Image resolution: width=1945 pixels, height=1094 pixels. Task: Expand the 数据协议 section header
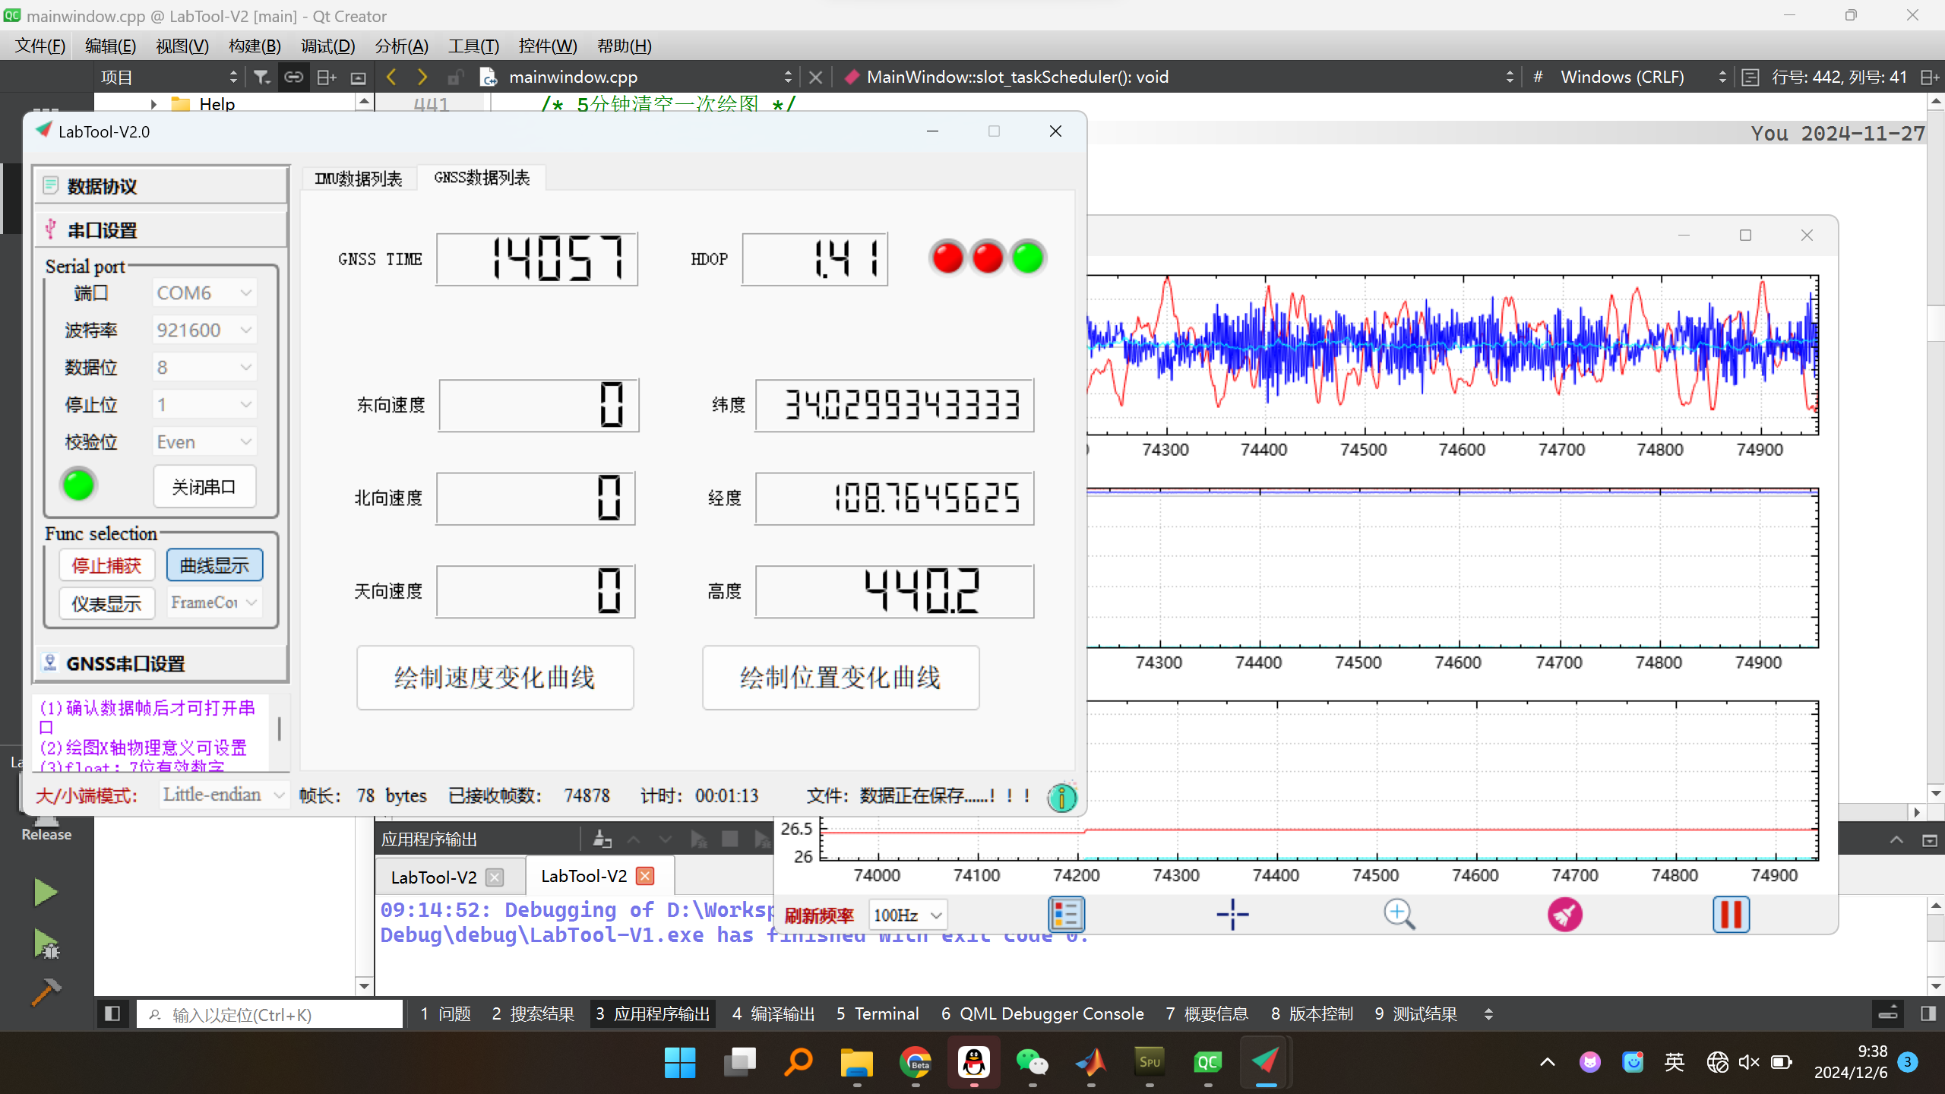tap(161, 186)
